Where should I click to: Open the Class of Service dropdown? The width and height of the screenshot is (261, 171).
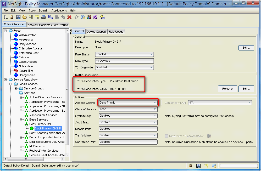pyautogui.click(x=128, y=109)
